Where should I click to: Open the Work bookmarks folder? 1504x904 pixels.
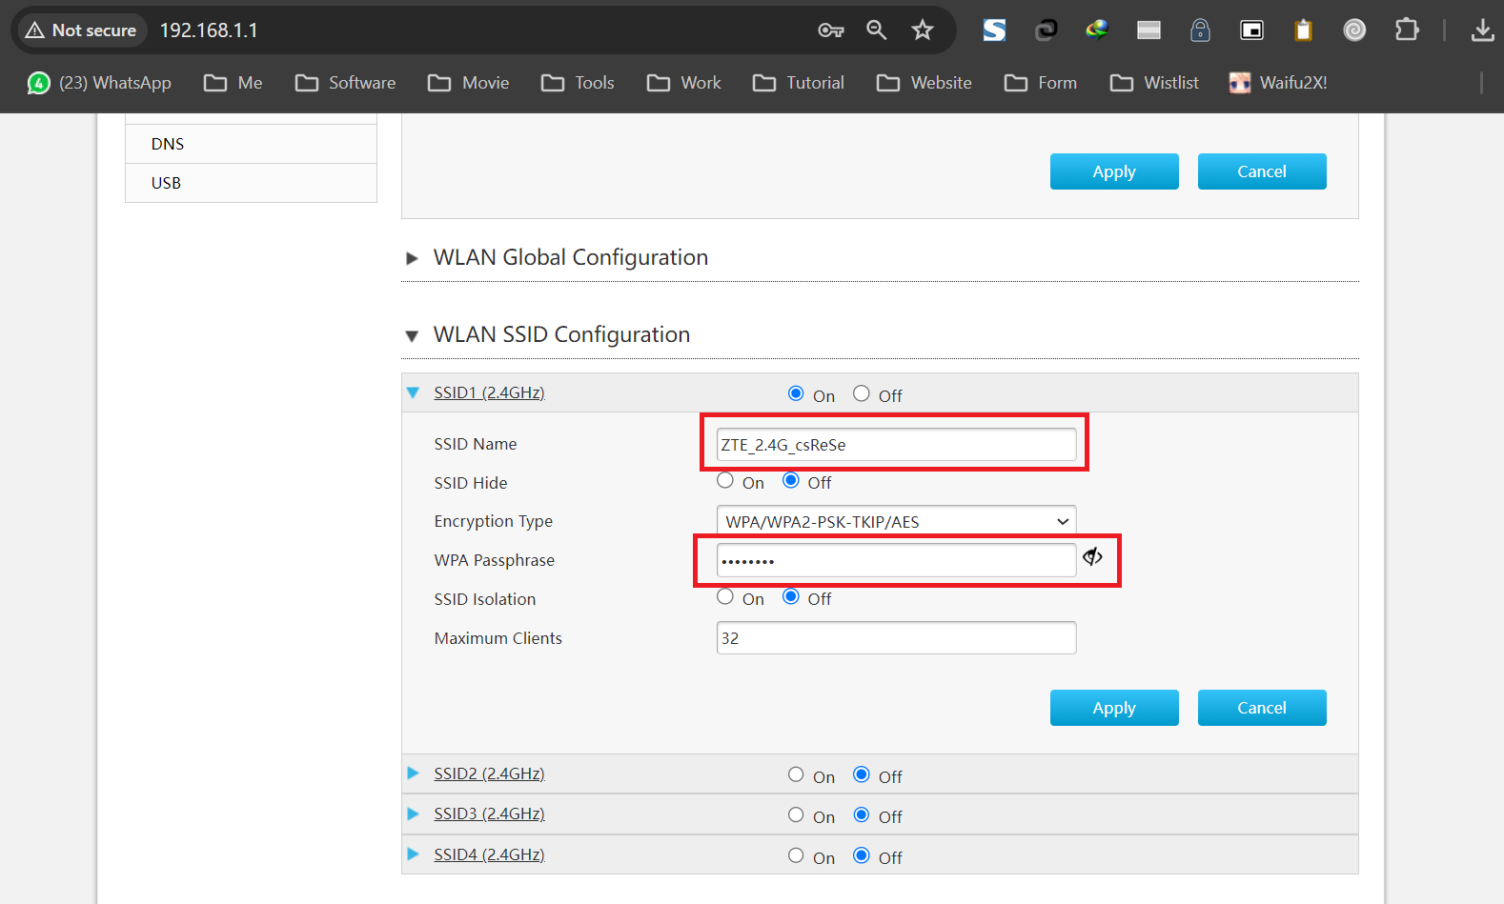[x=684, y=83]
